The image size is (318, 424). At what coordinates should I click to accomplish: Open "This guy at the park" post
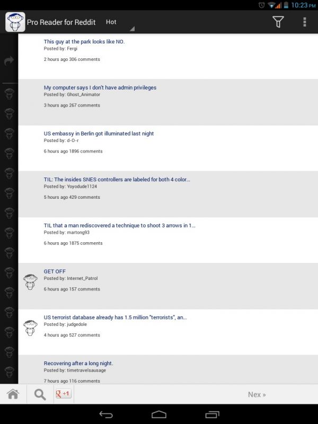coord(84,42)
